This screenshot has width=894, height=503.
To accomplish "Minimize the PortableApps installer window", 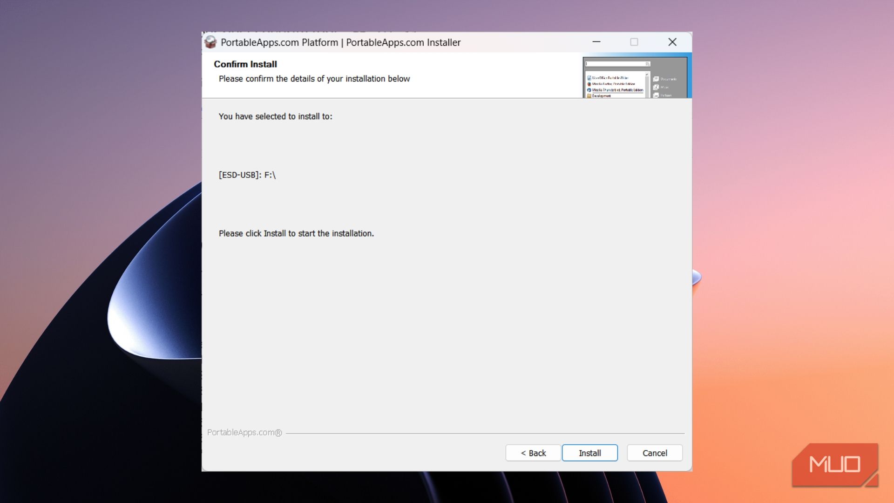I will coord(596,42).
